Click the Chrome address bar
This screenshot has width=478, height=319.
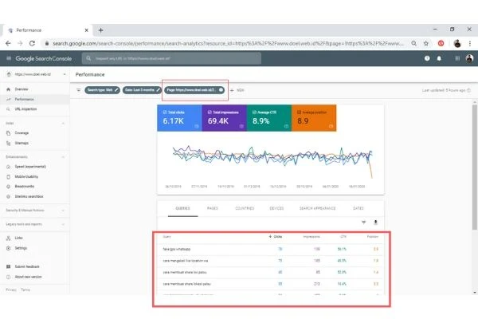pos(228,43)
